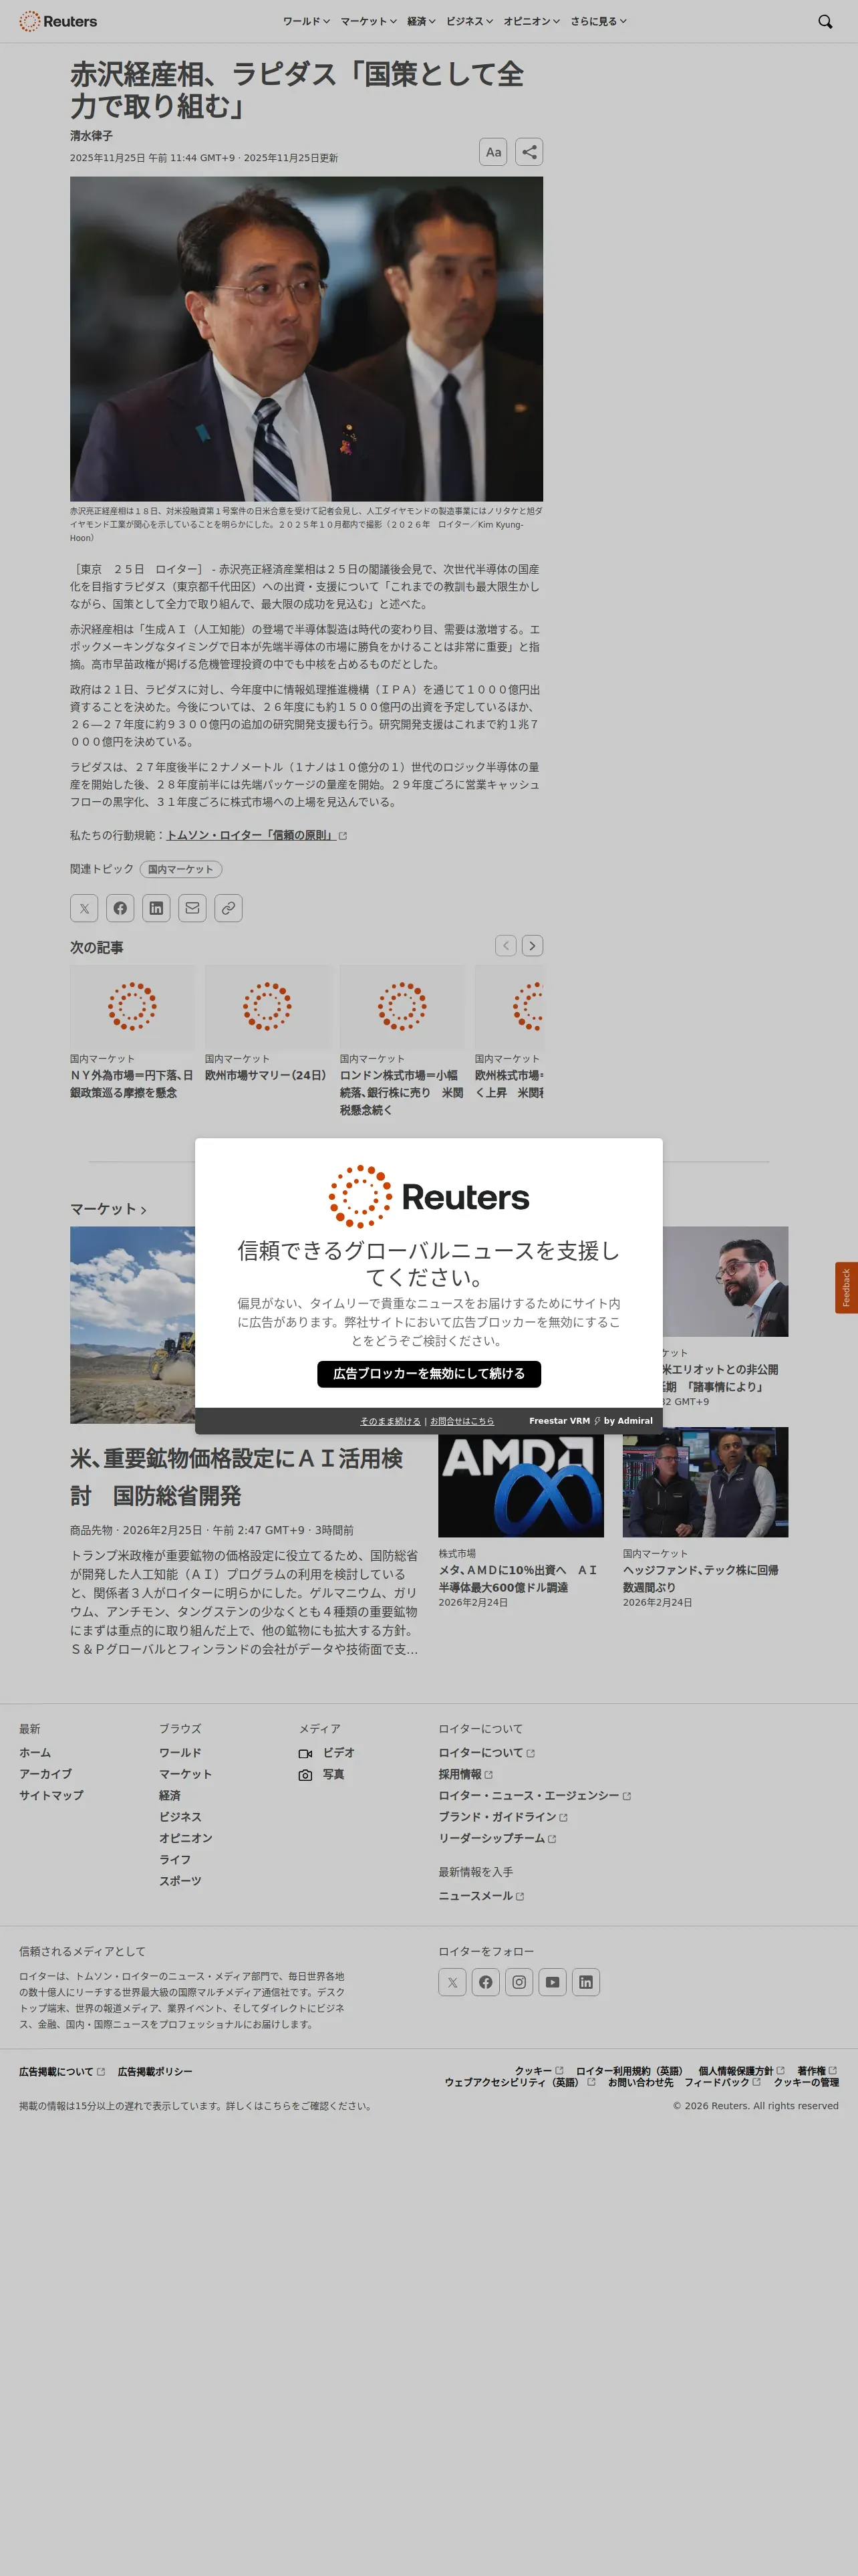The height and width of the screenshot is (2576, 858).
Task: Open 広告掲載ポリシー link
Action: pyautogui.click(x=155, y=2071)
